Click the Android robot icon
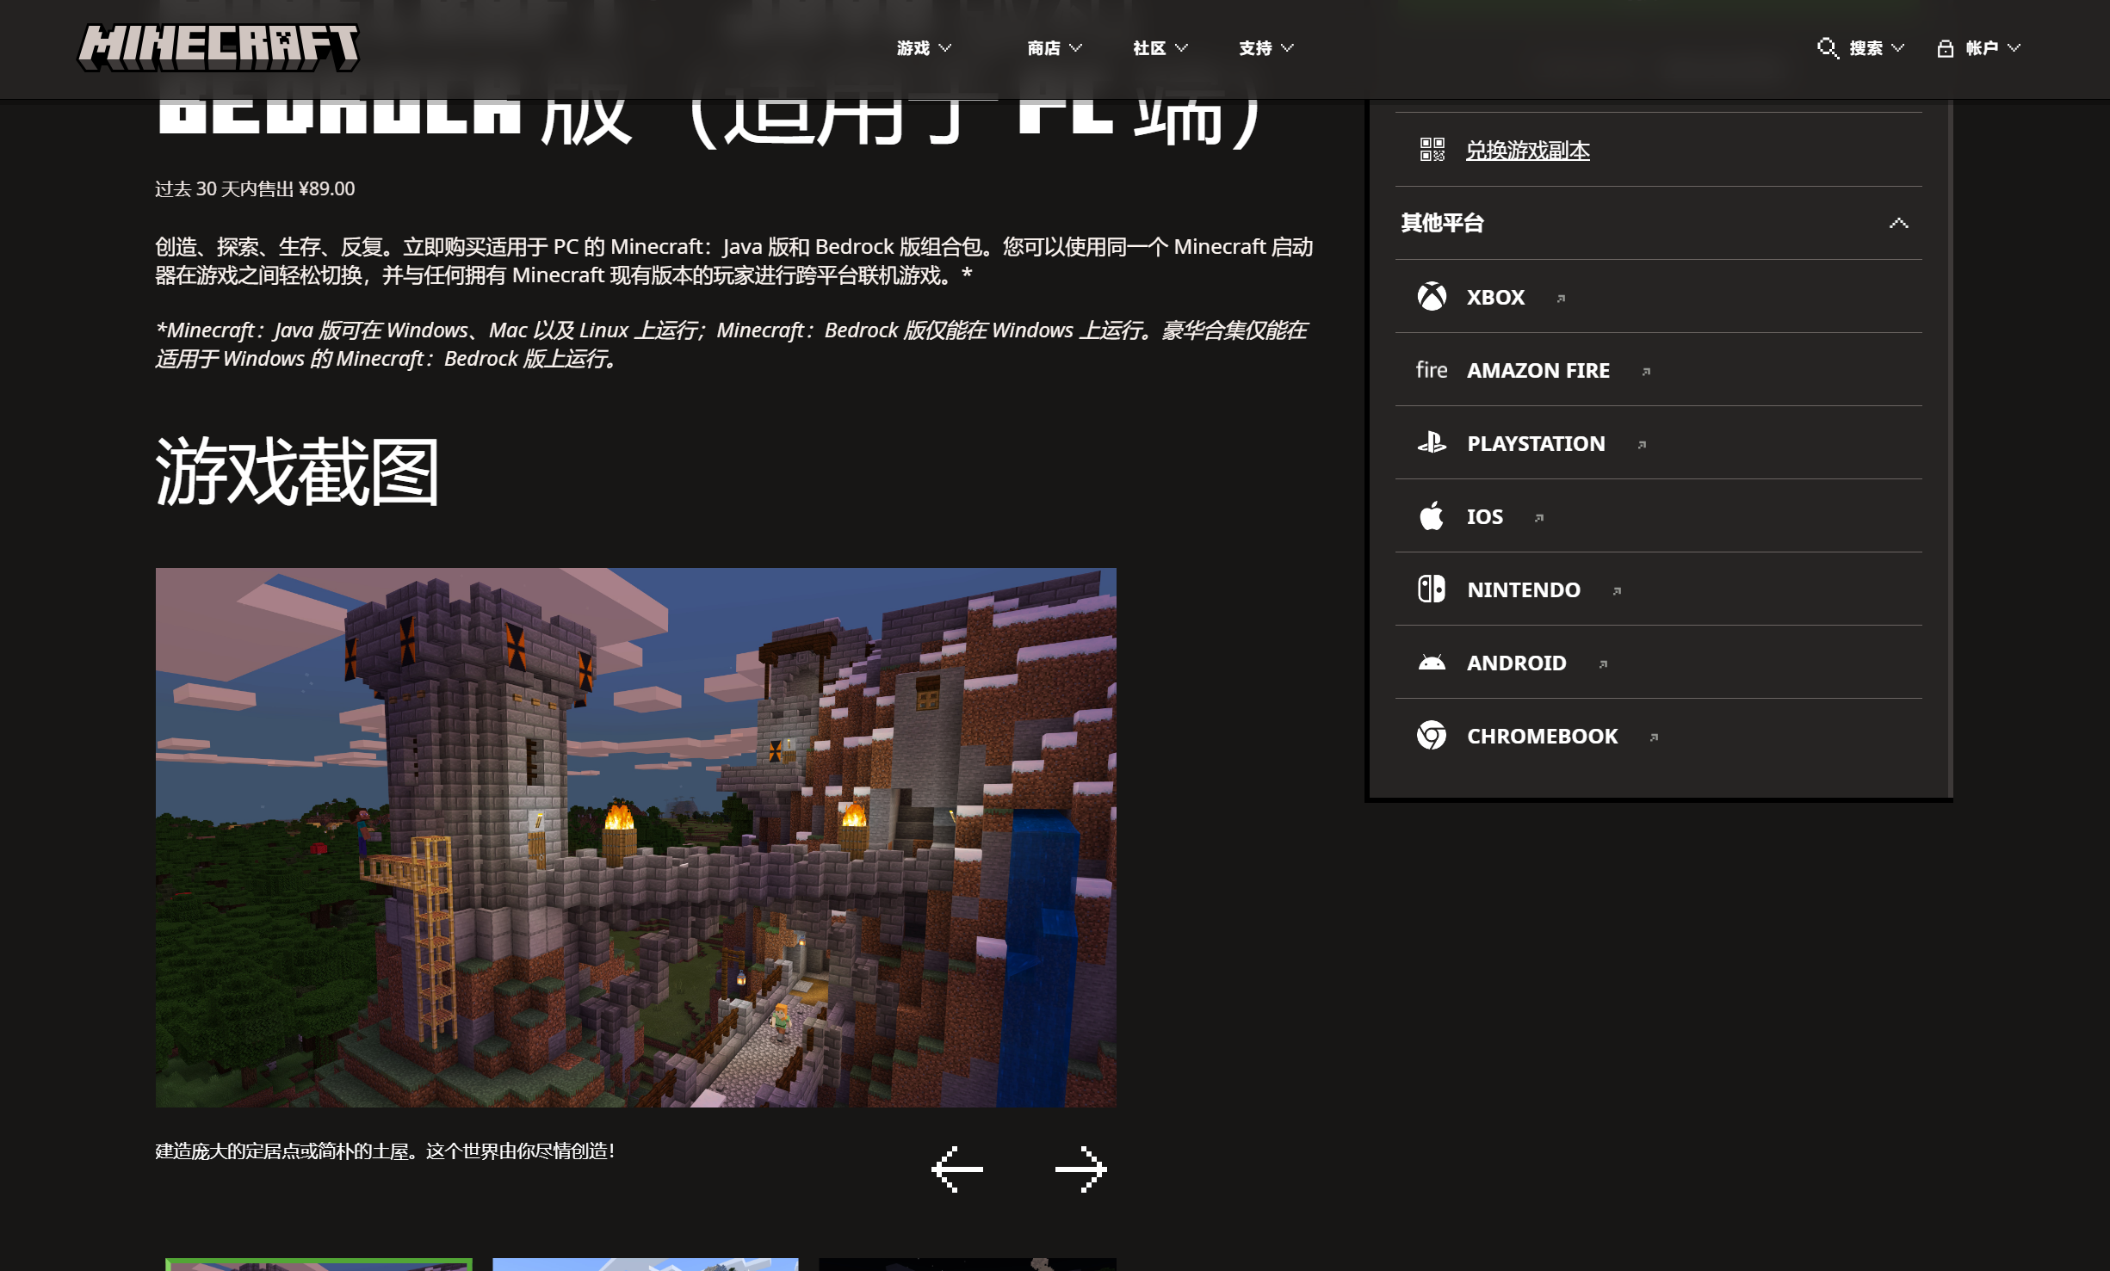The width and height of the screenshot is (2110, 1271). [1432, 663]
